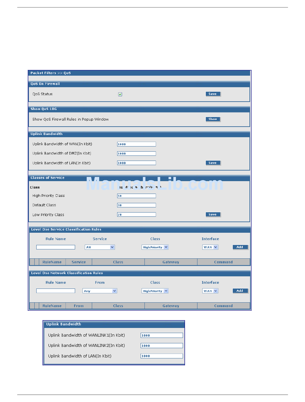Viewport: 305px width, 402px height.
Task: Edit Default Class bandwidth share
Action: pyautogui.click(x=136, y=205)
